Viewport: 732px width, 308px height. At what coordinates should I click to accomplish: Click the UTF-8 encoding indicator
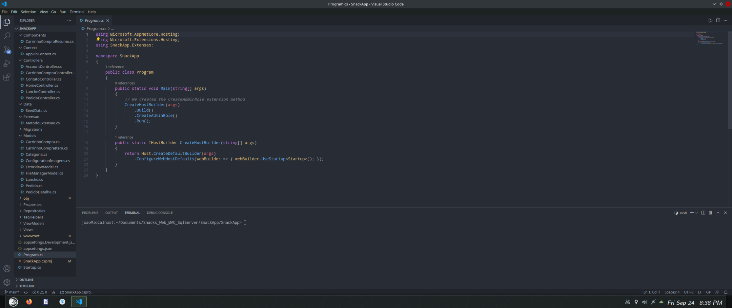coord(689,292)
